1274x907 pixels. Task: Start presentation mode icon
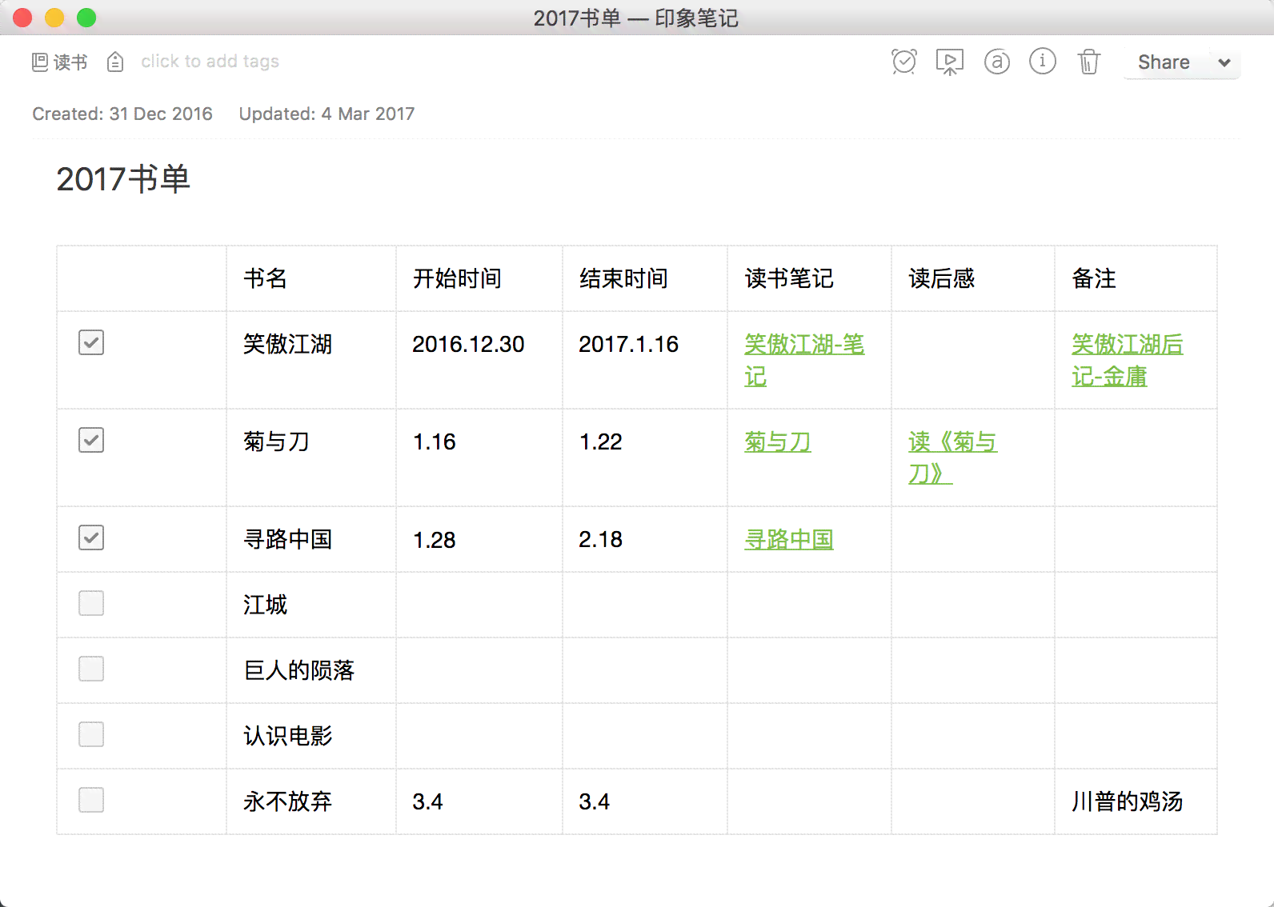950,62
